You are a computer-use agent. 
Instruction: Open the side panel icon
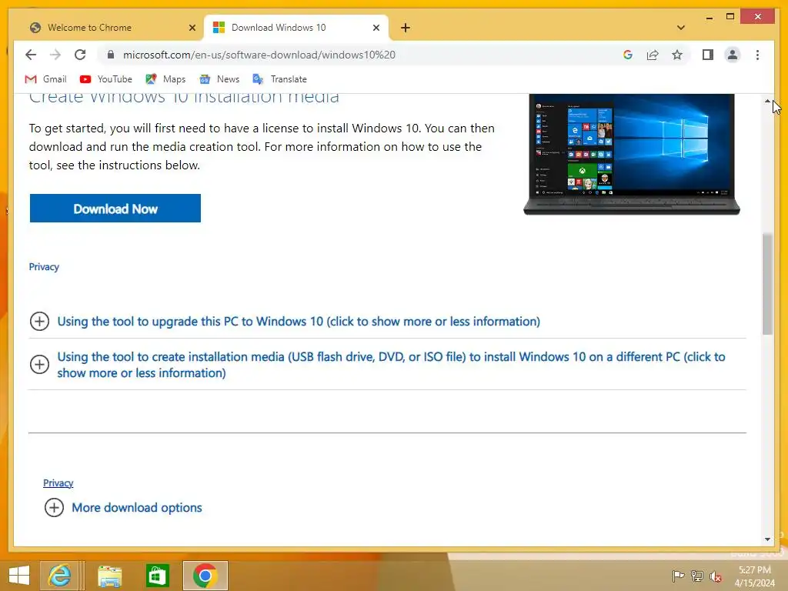click(708, 55)
